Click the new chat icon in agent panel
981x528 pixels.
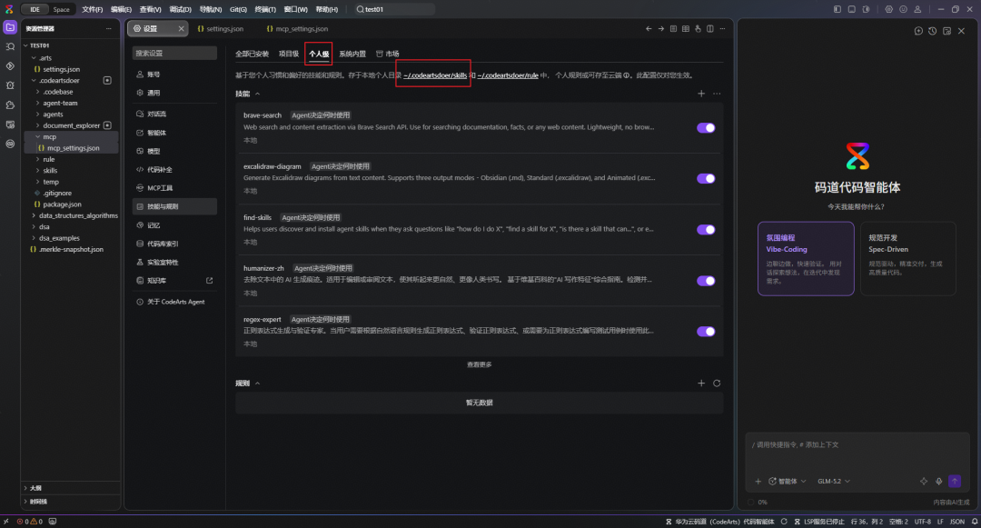(918, 31)
